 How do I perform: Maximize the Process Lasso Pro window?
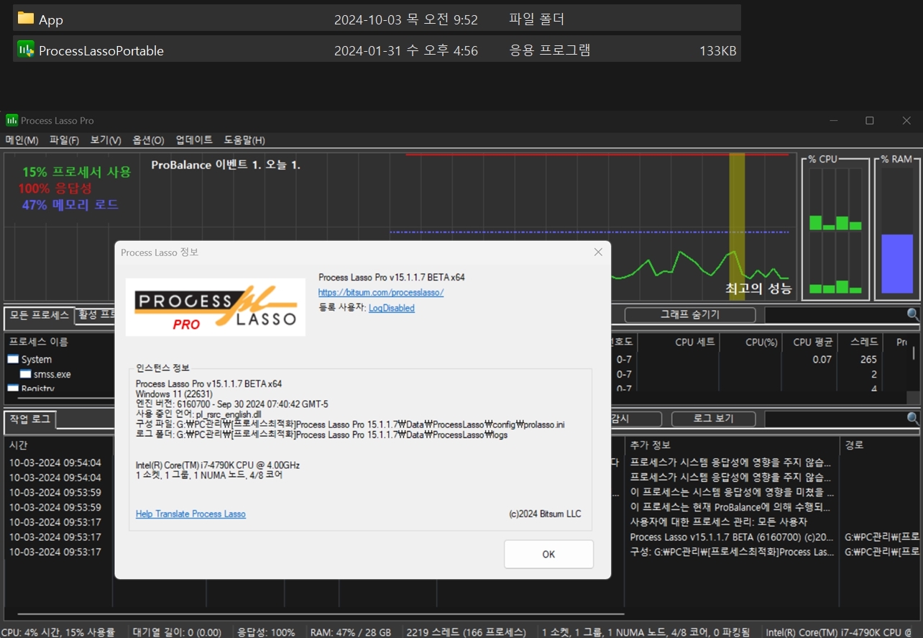[x=870, y=121]
